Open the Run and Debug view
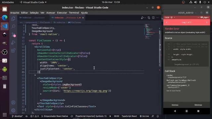 (13, 43)
